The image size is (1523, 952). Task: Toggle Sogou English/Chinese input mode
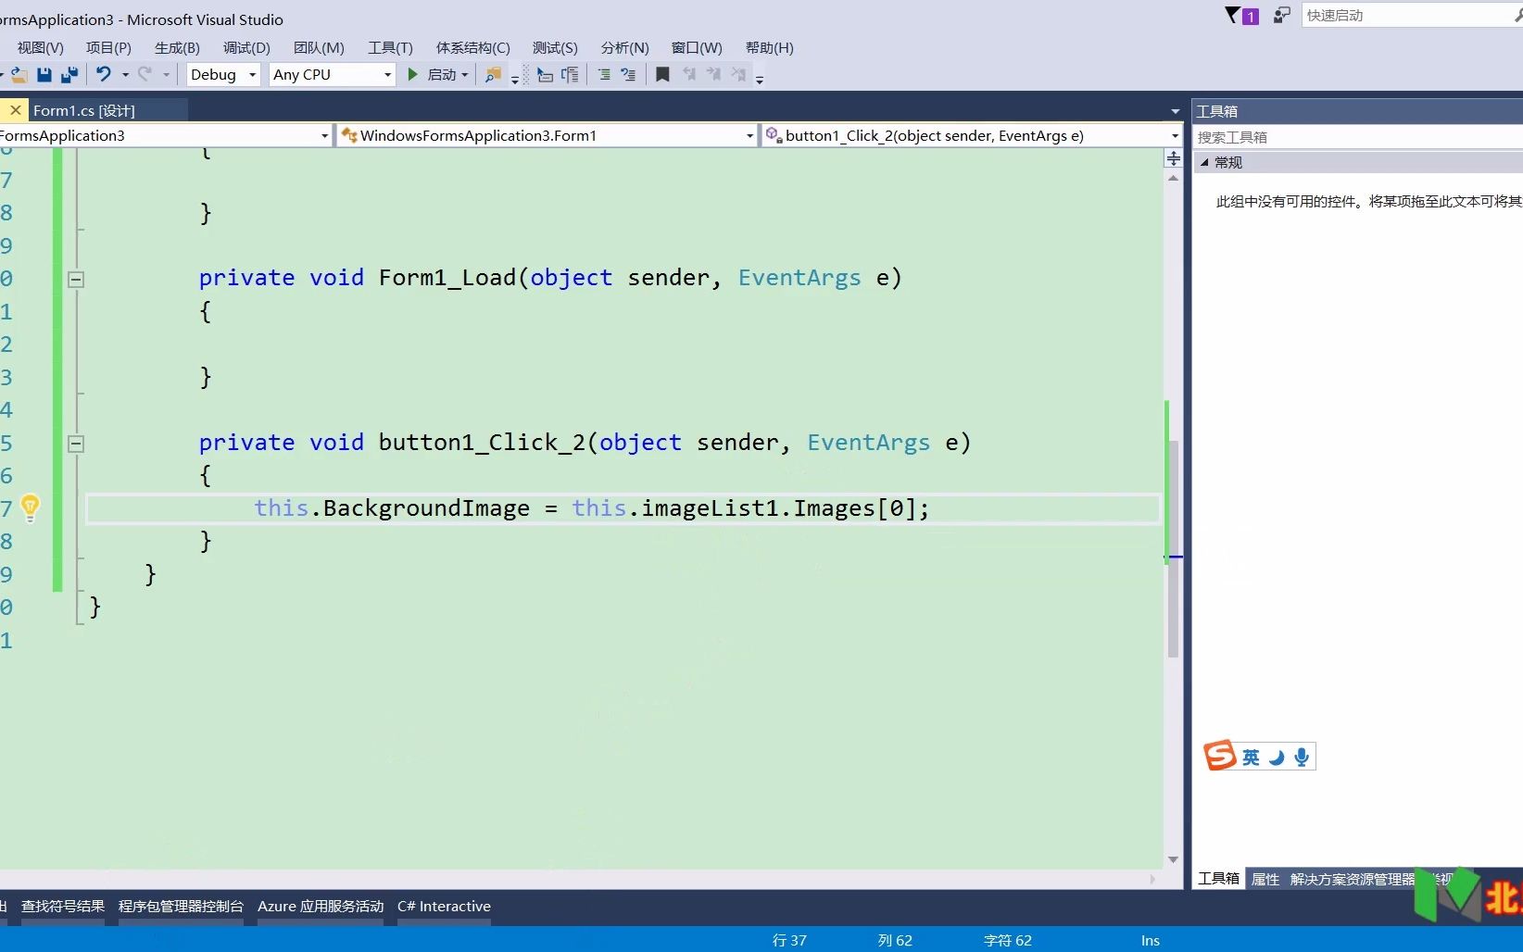(1251, 758)
